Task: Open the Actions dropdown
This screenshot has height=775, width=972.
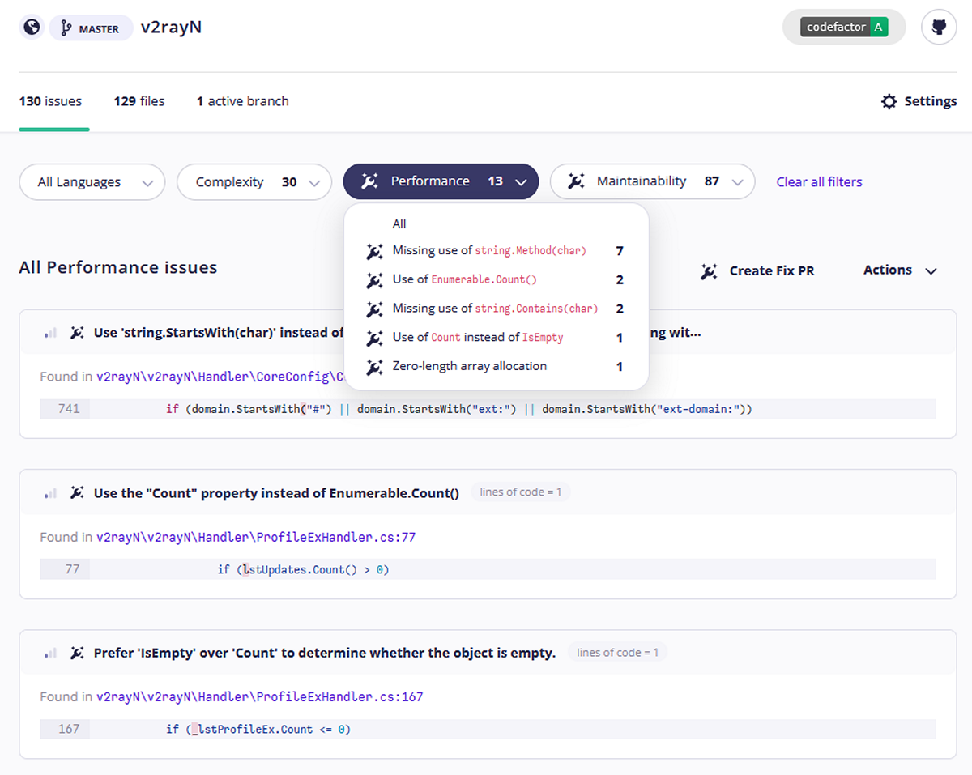Action: [x=900, y=270]
